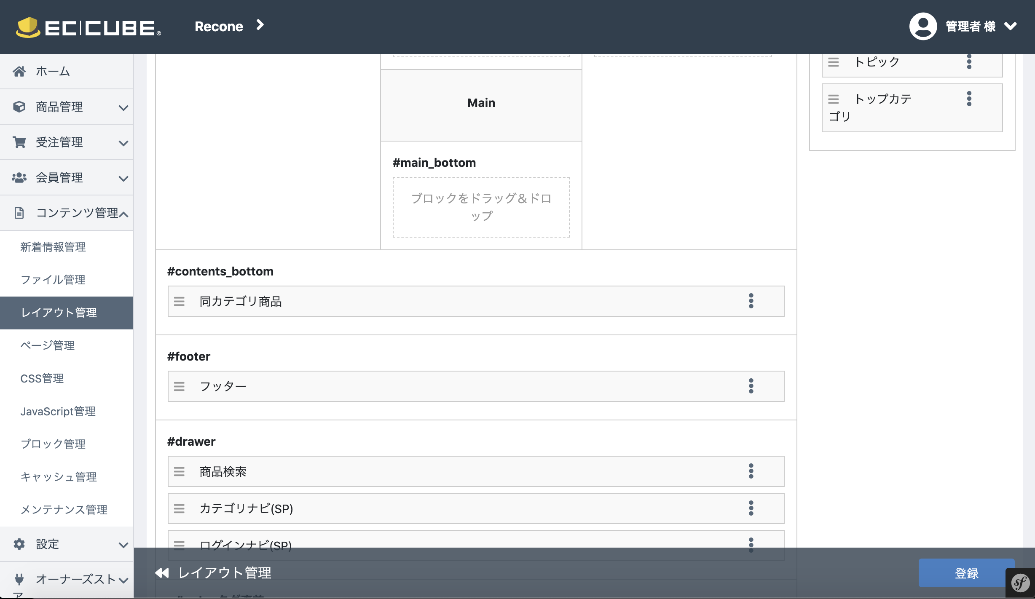Open メンテナンス管理 submenu item
The height and width of the screenshot is (599, 1035).
tap(64, 510)
